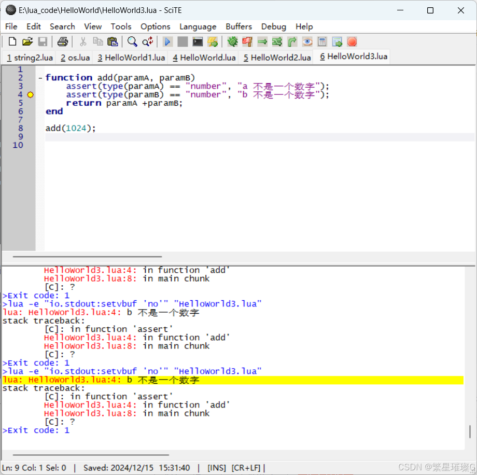Click the red flag breakpoint icon
This screenshot has height=475, width=477.
[x=247, y=41]
